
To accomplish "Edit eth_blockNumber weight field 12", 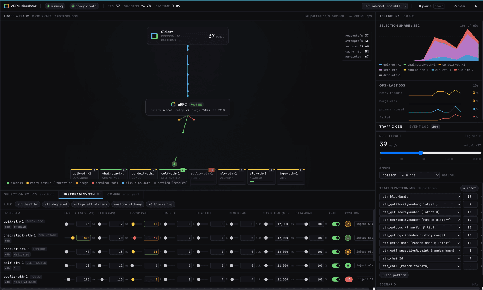I will pyautogui.click(x=470, y=197).
